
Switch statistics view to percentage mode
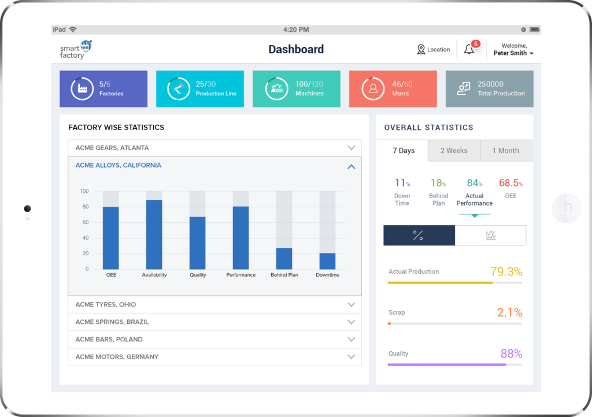point(419,235)
